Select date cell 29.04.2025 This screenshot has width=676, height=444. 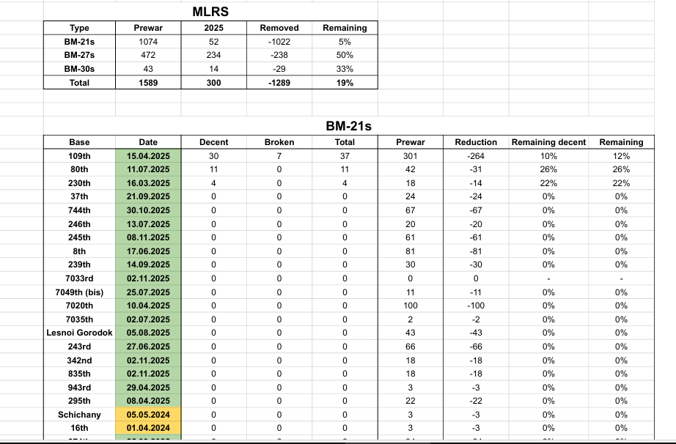148,387
